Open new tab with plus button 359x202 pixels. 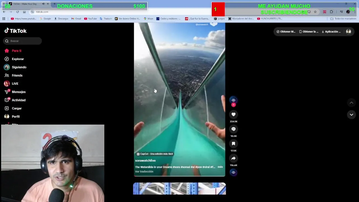[54, 4]
